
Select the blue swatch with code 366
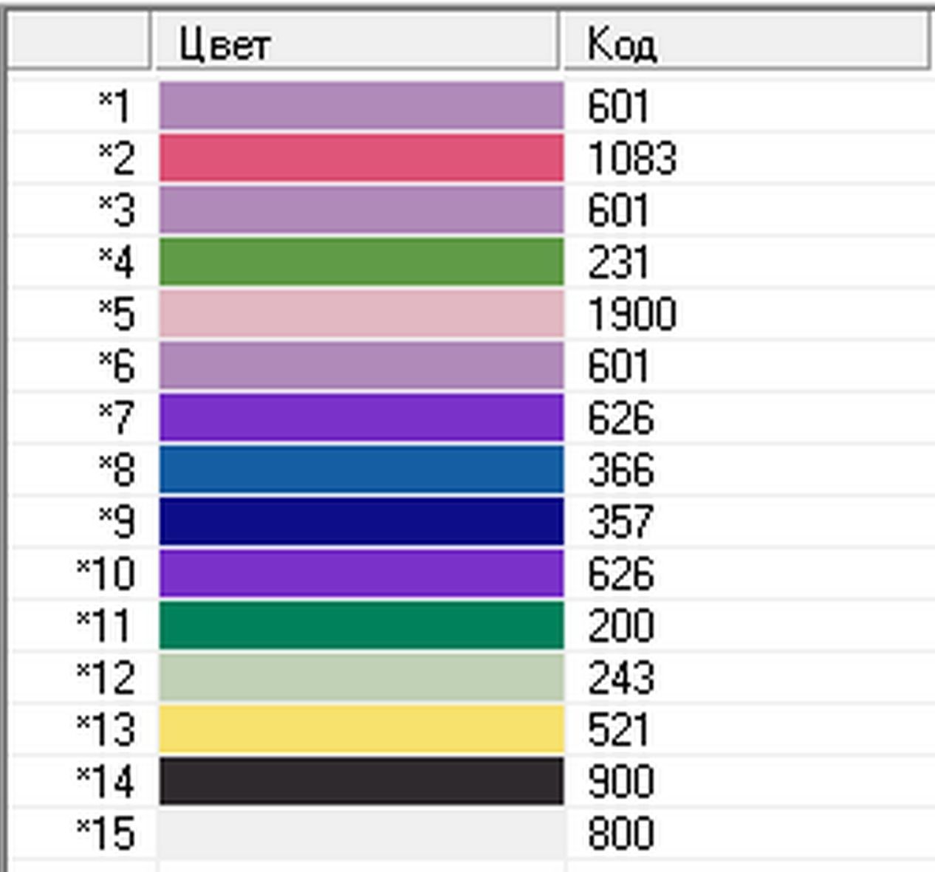pos(361,470)
